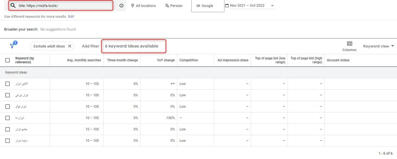The image size is (397, 159).
Task: Open the Google search network selector
Action: point(208,6)
